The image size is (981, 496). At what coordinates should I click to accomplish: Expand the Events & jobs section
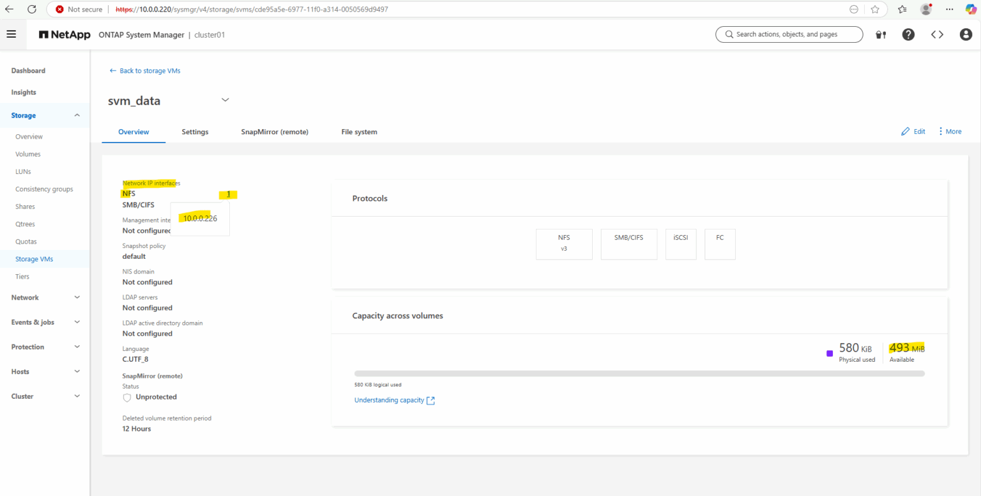point(77,322)
